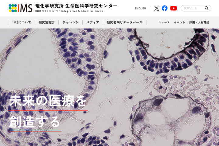Viewport: 219px width, 146px height.
Task: Open the YouTube channel icon
Action: 173,8
